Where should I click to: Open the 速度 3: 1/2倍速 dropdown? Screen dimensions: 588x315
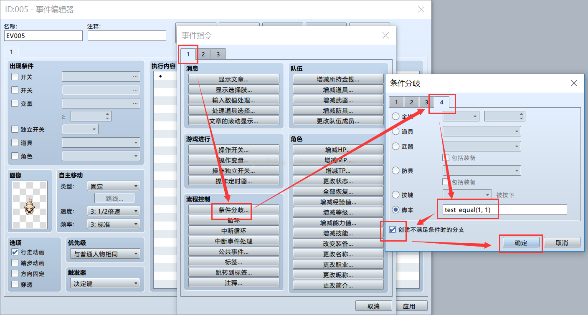(x=114, y=211)
